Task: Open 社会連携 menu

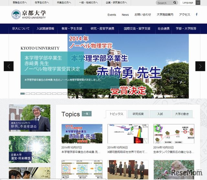Action: [163, 29]
